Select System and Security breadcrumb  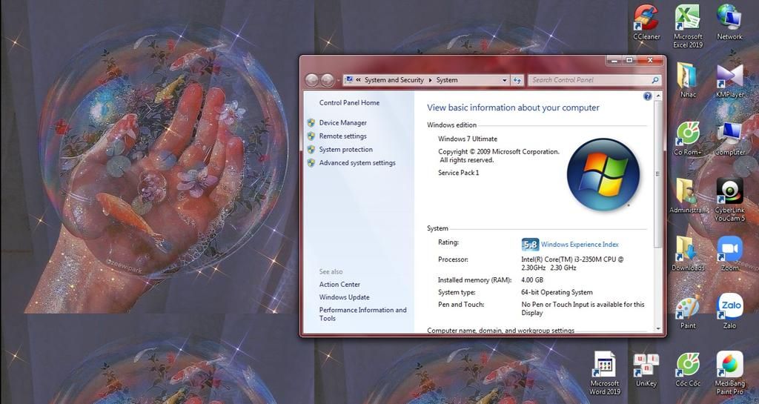[394, 80]
